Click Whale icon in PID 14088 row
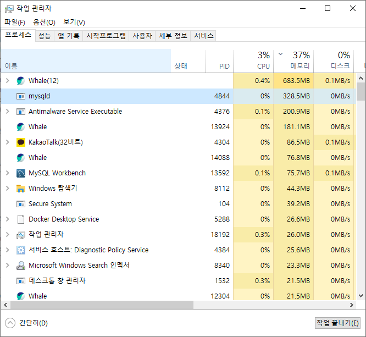This screenshot has height=337, width=366. click(20, 158)
